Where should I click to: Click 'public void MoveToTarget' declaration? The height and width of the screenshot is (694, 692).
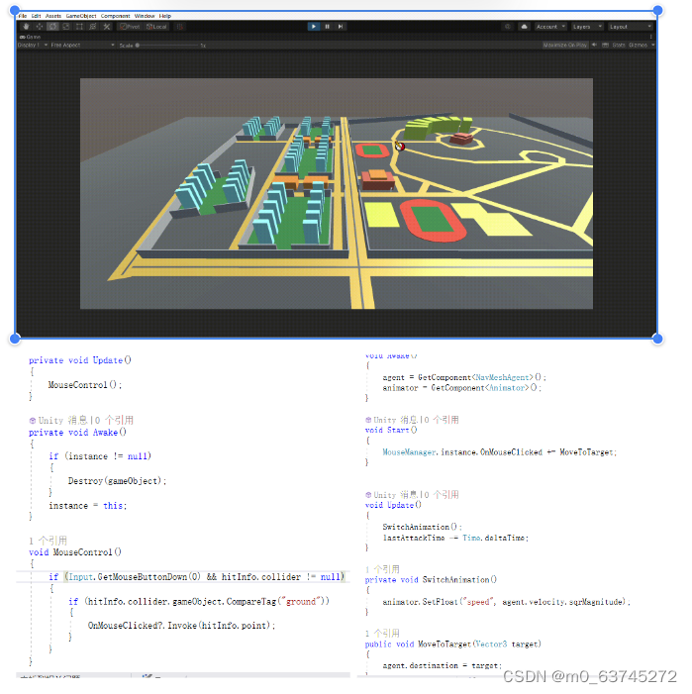click(x=453, y=644)
